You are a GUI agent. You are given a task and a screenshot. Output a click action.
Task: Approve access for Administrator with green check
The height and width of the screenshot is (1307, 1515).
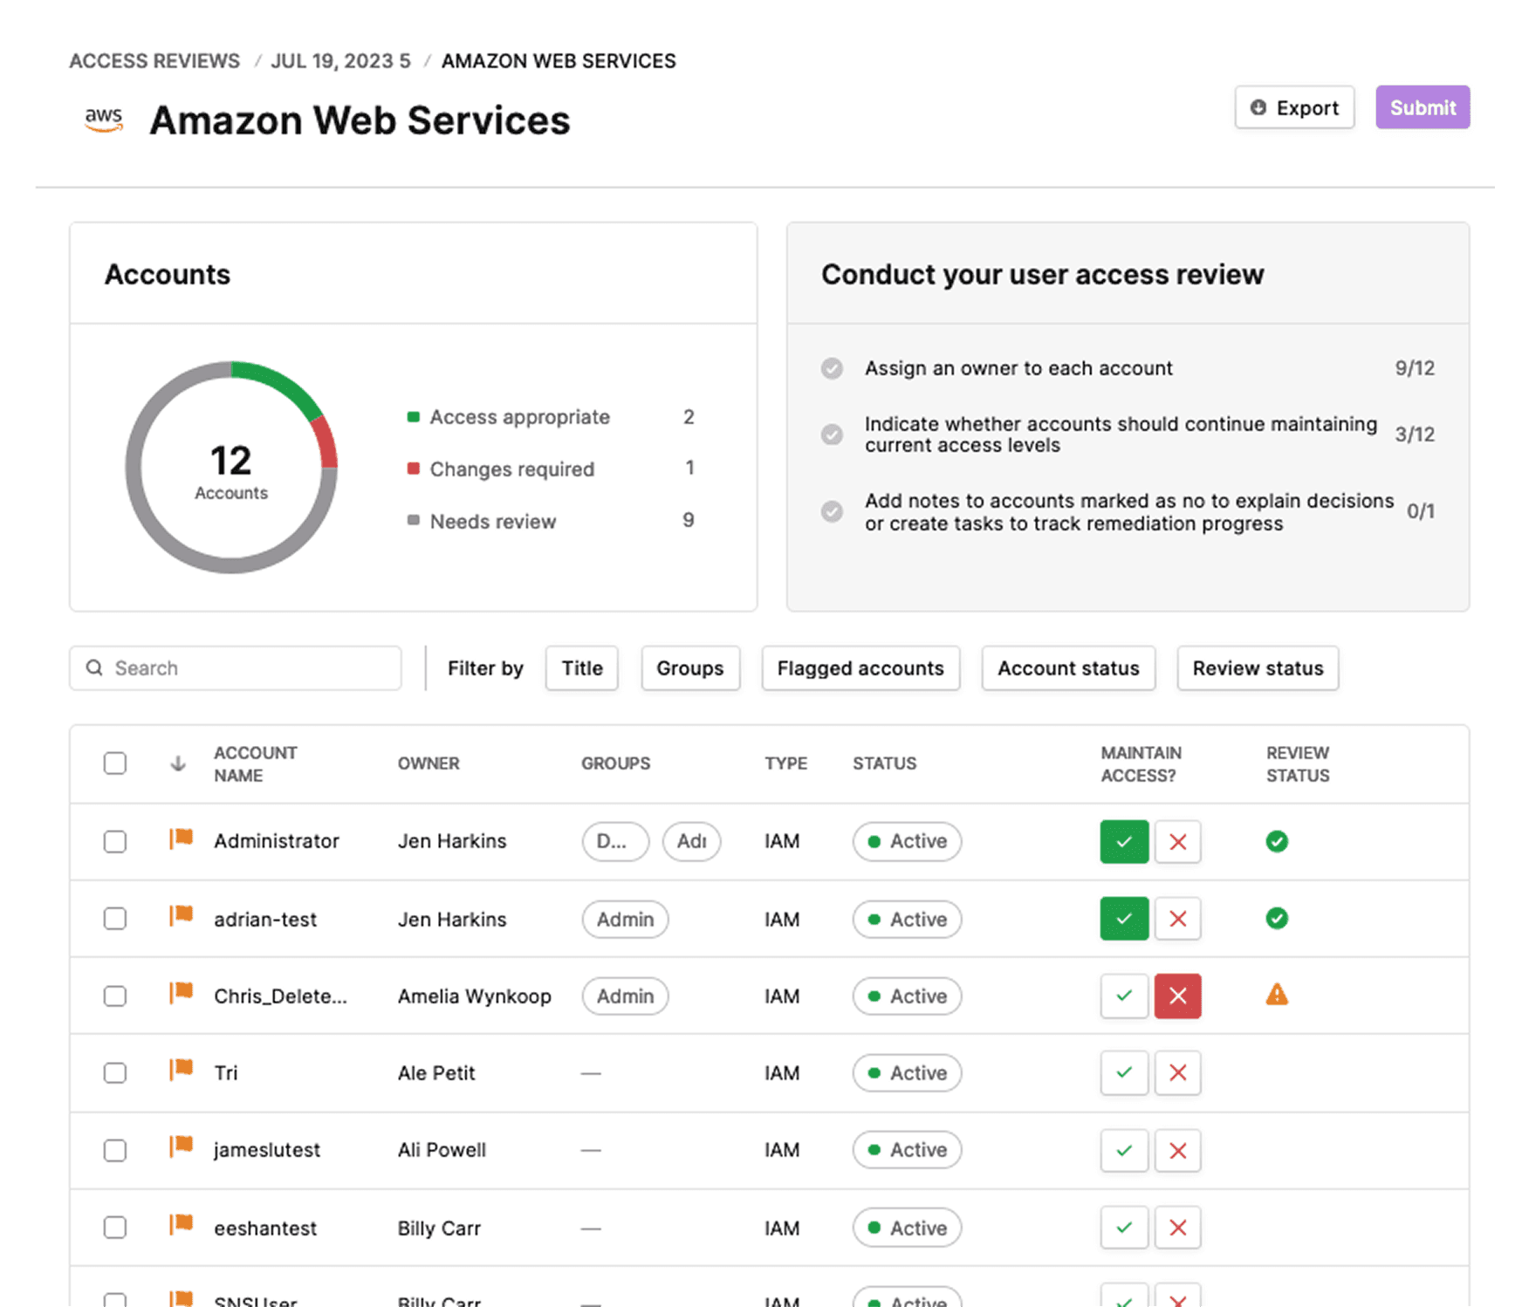1124,842
